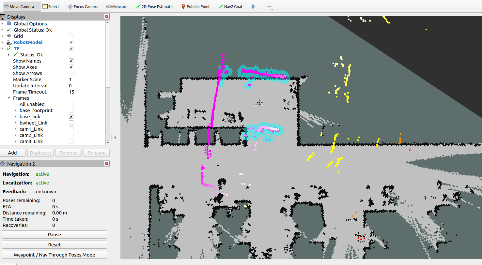Image resolution: width=482 pixels, height=265 pixels.
Task: Uncheck the RobotModel display checkbox
Action: point(71,42)
